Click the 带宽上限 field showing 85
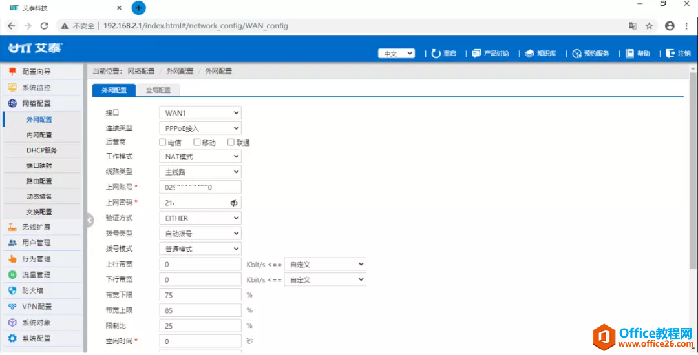The image size is (698, 355). pos(200,310)
